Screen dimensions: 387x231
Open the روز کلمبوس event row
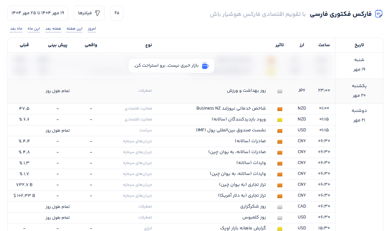[254, 217]
